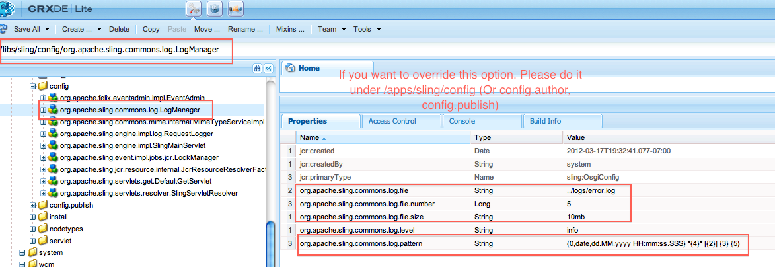Click the config.publish folder icon
The image size is (775, 267).
pyautogui.click(x=43, y=205)
